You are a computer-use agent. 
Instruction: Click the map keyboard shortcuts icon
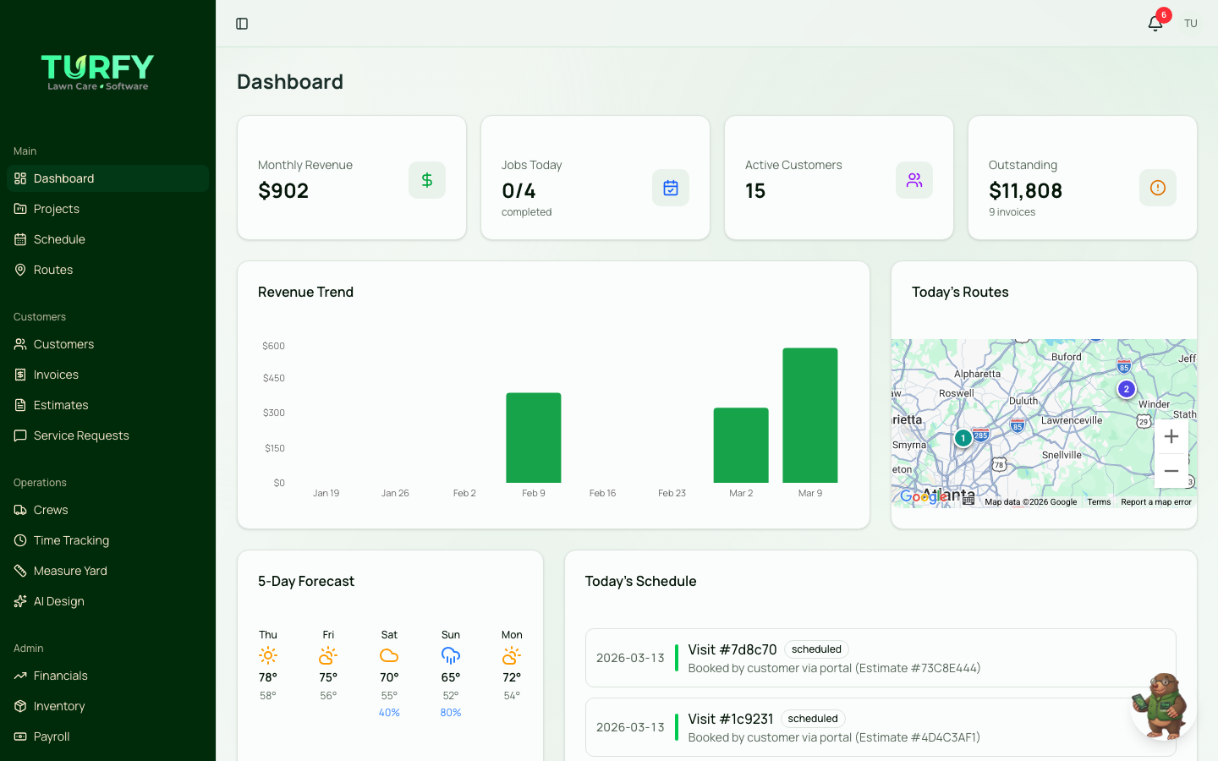coord(968,501)
